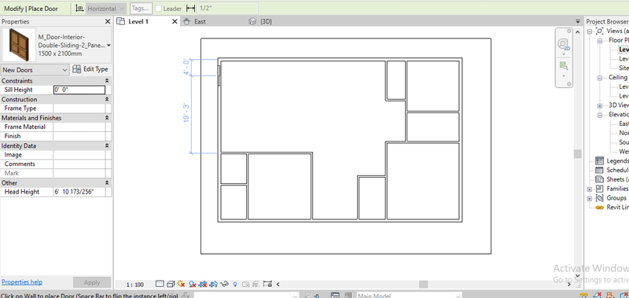
Task: Open the Visual Style icon in view bar
Action: [171, 285]
